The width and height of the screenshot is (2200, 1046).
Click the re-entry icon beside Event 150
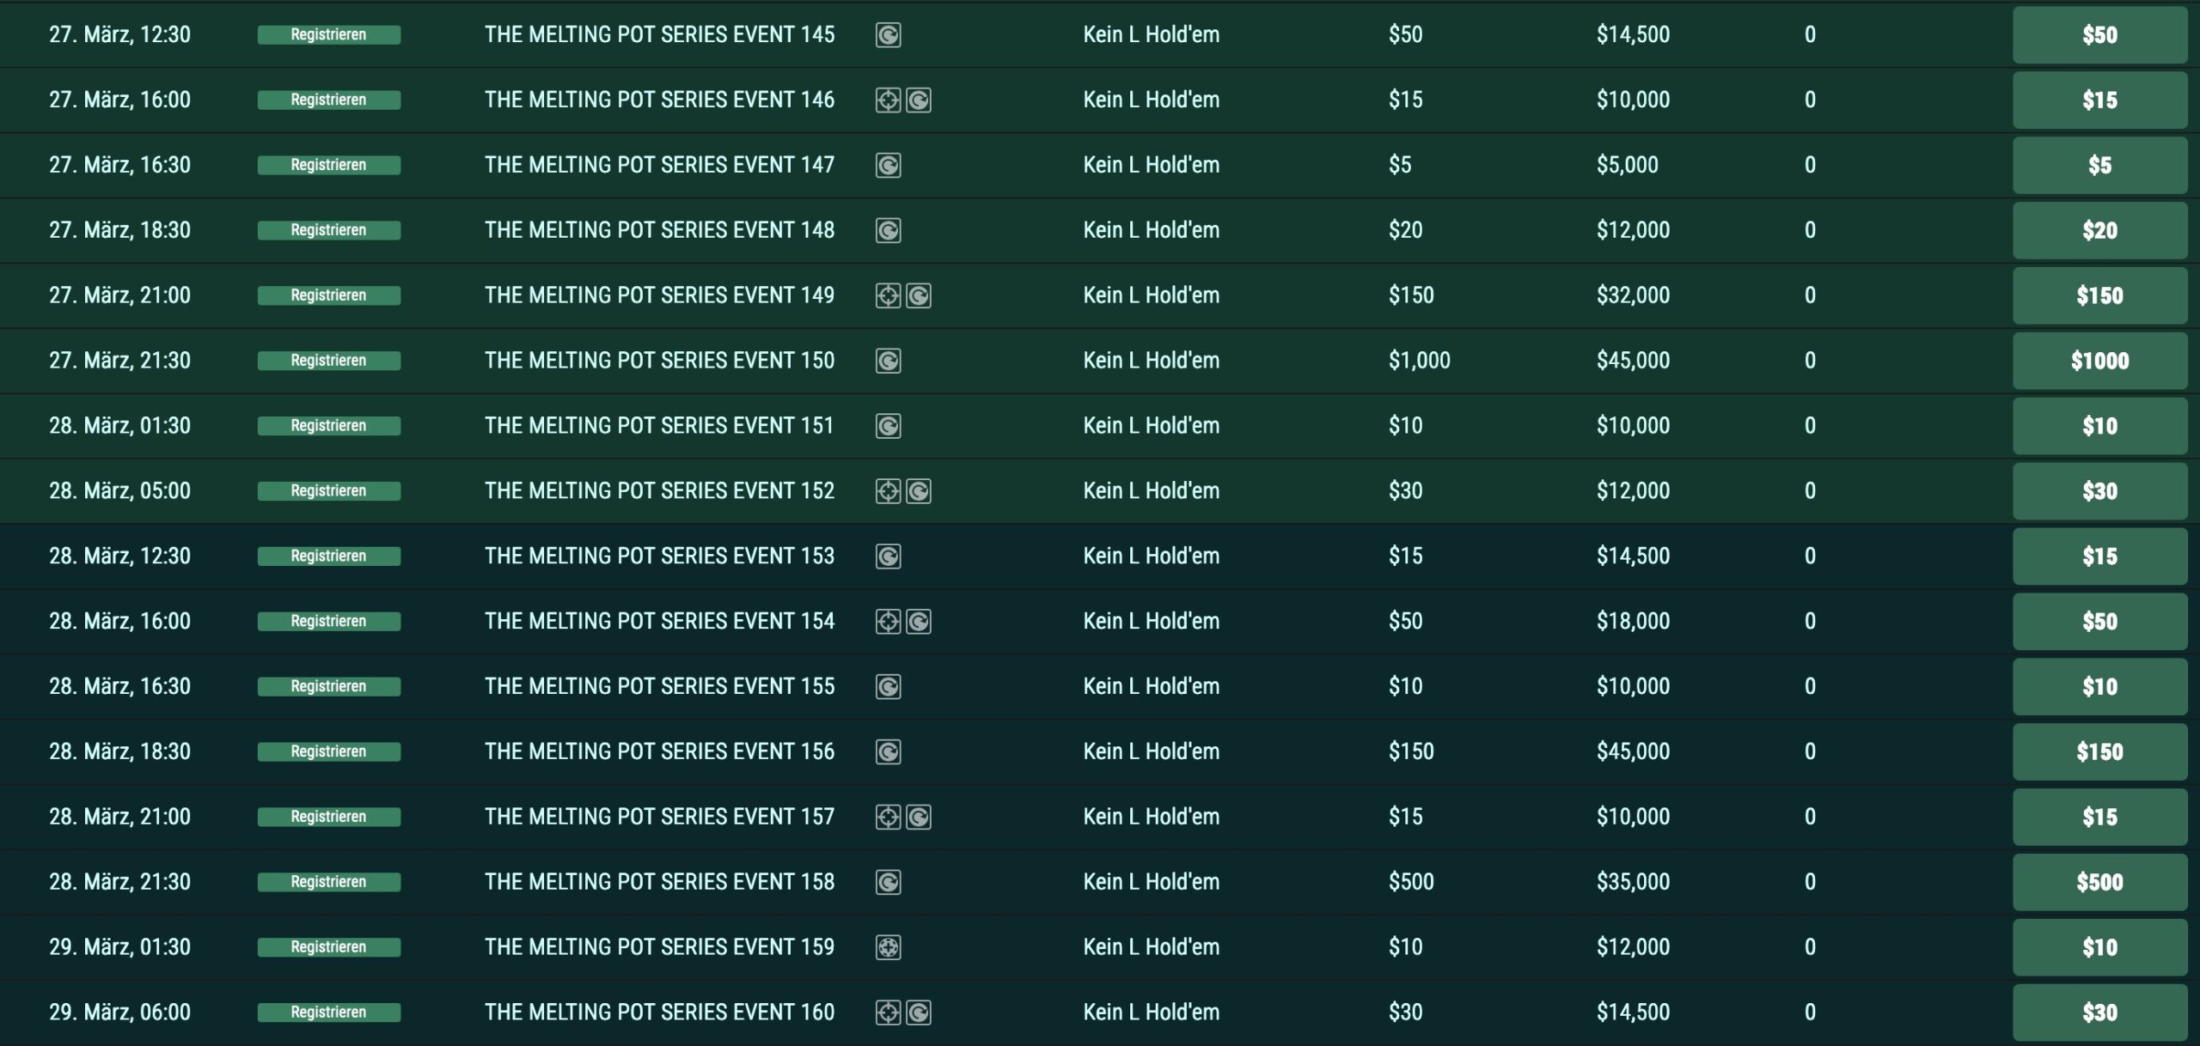click(x=888, y=361)
